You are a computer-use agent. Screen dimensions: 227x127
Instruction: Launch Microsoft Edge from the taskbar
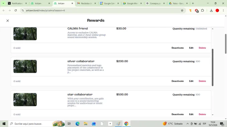click(x=77, y=124)
